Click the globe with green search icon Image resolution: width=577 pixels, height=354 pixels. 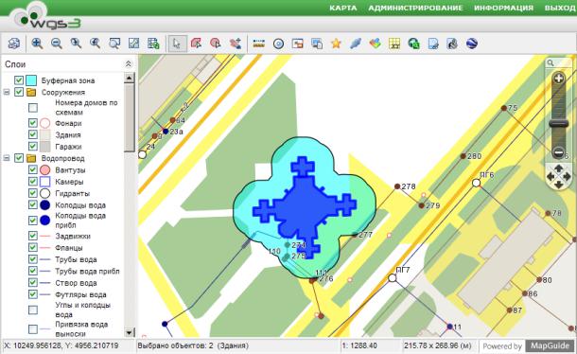[414, 44]
